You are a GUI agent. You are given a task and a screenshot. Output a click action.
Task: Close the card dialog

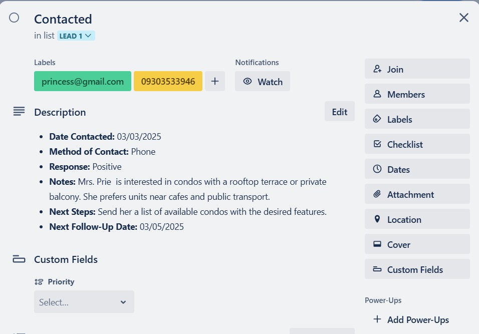click(464, 18)
